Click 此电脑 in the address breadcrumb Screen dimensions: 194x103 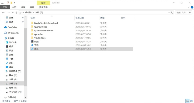(x=28, y=12)
